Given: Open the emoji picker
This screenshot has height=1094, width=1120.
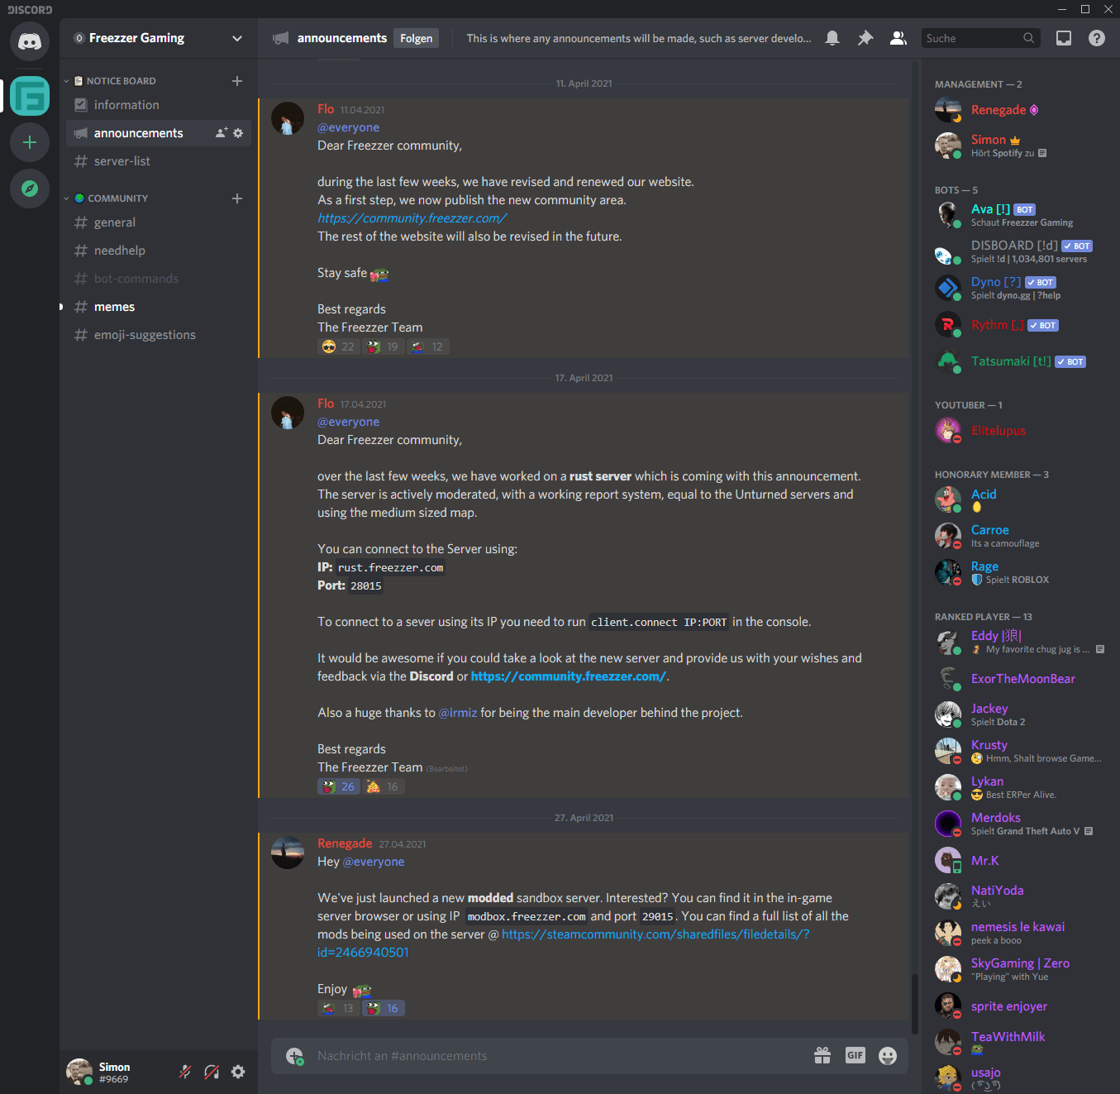Looking at the screenshot, I should [x=888, y=1056].
